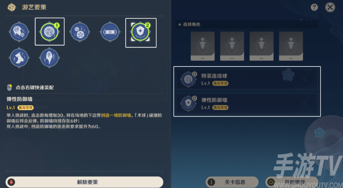Select the 特装连续球 equipped entry
Image resolution: width=343 pixels, height=188 pixels.
(247, 79)
